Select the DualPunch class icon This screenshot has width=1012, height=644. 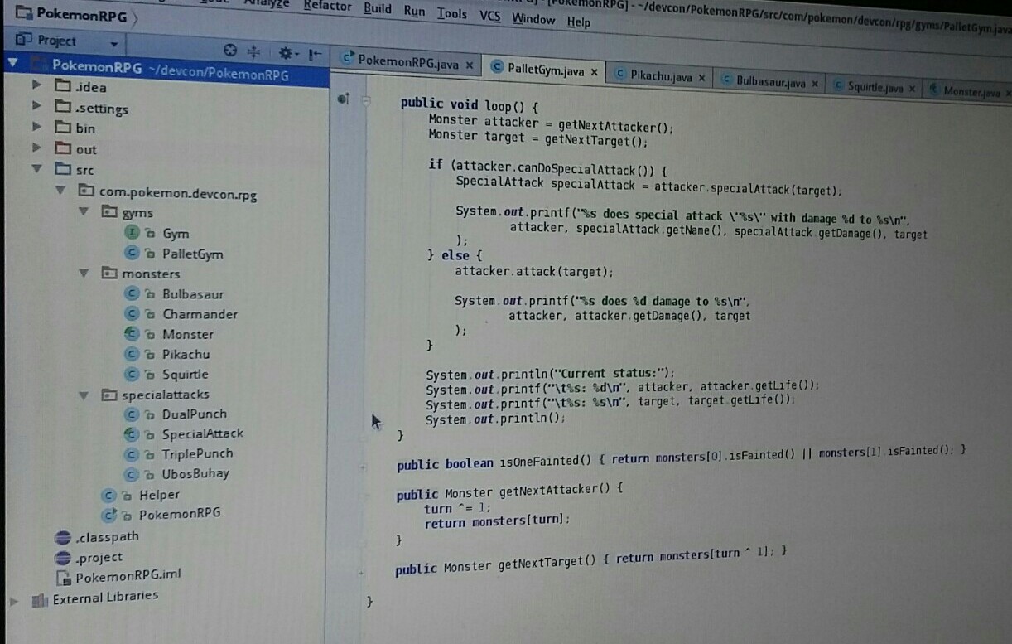point(131,414)
